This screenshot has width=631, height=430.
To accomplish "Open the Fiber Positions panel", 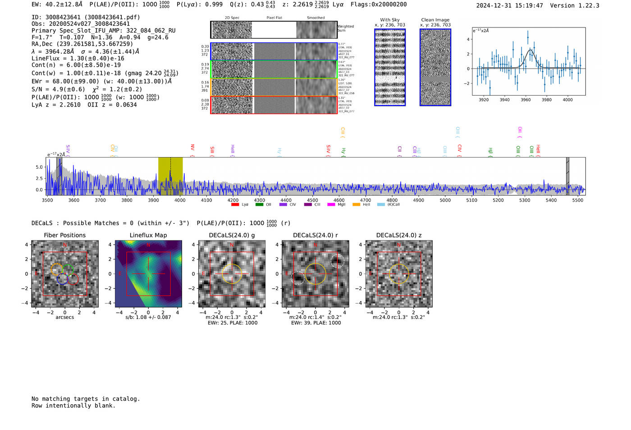I will (x=65, y=273).
